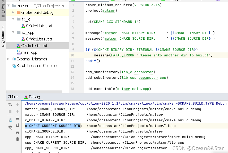Viewport: 228px width, 153px height.
Task: Switch to the Debug tab in the CMake panel
Action: [32, 97]
